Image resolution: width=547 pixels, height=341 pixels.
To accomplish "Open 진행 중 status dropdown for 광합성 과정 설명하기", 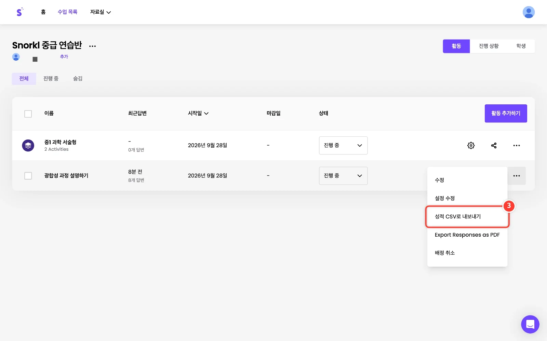I will pyautogui.click(x=343, y=176).
